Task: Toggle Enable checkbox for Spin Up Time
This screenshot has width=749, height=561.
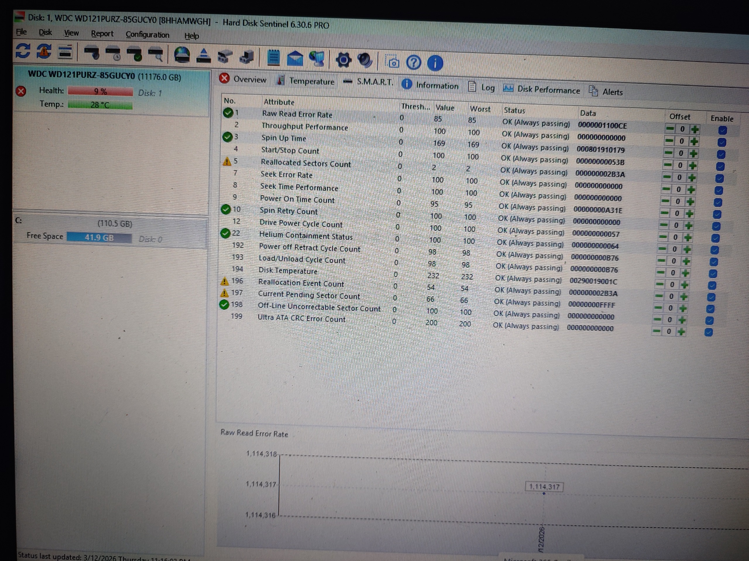Action: pos(721,155)
